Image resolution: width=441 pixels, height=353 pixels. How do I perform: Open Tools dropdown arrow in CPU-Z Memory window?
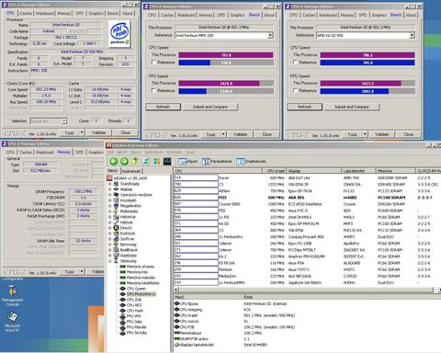point(82,272)
